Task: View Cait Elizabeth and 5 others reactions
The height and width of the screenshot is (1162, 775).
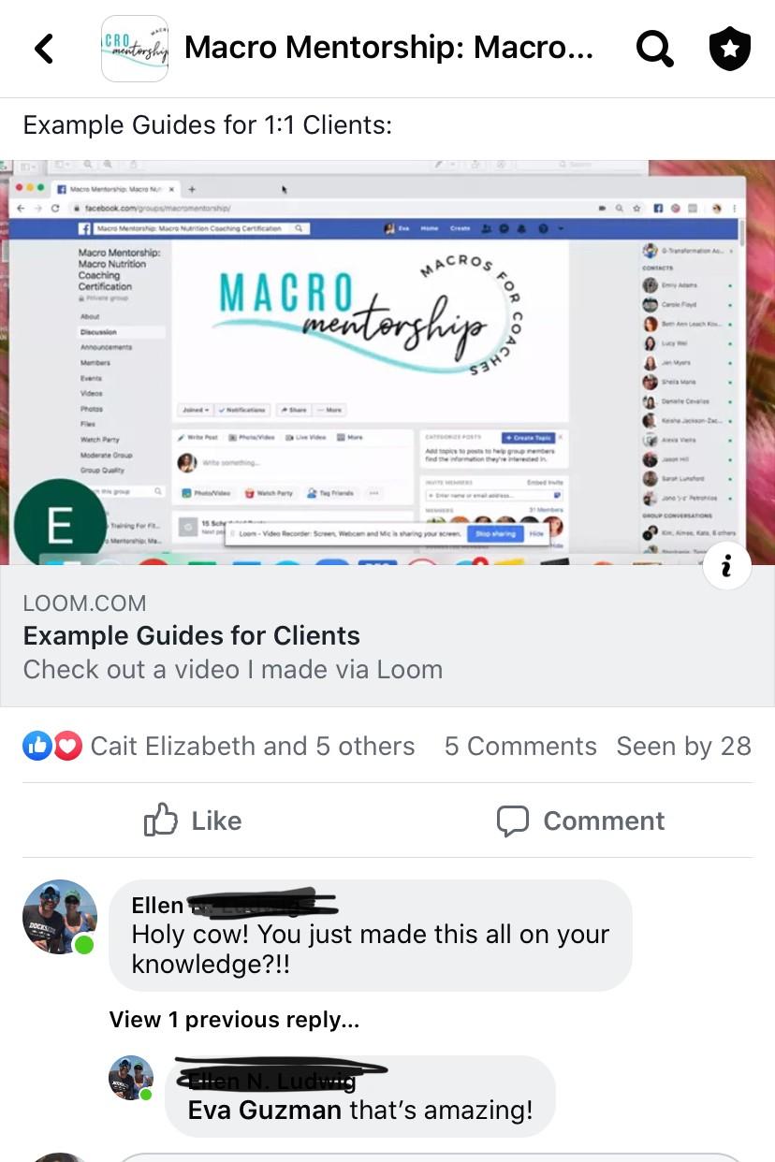Action: (x=252, y=746)
